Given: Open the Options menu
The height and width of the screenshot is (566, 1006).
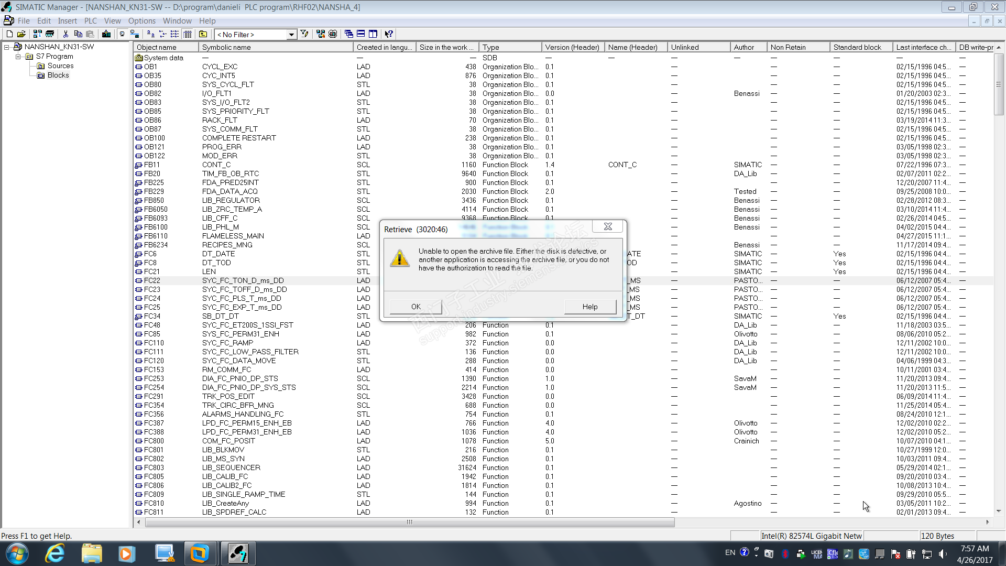Looking at the screenshot, I should pos(141,21).
